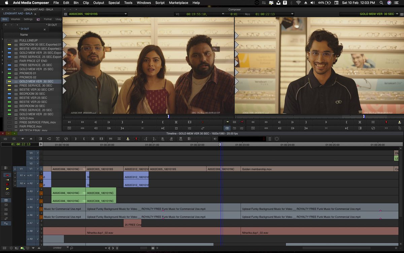
Task: Open the GOLD MEM VER 30 SEC sequence menu
Action: (x=399, y=14)
